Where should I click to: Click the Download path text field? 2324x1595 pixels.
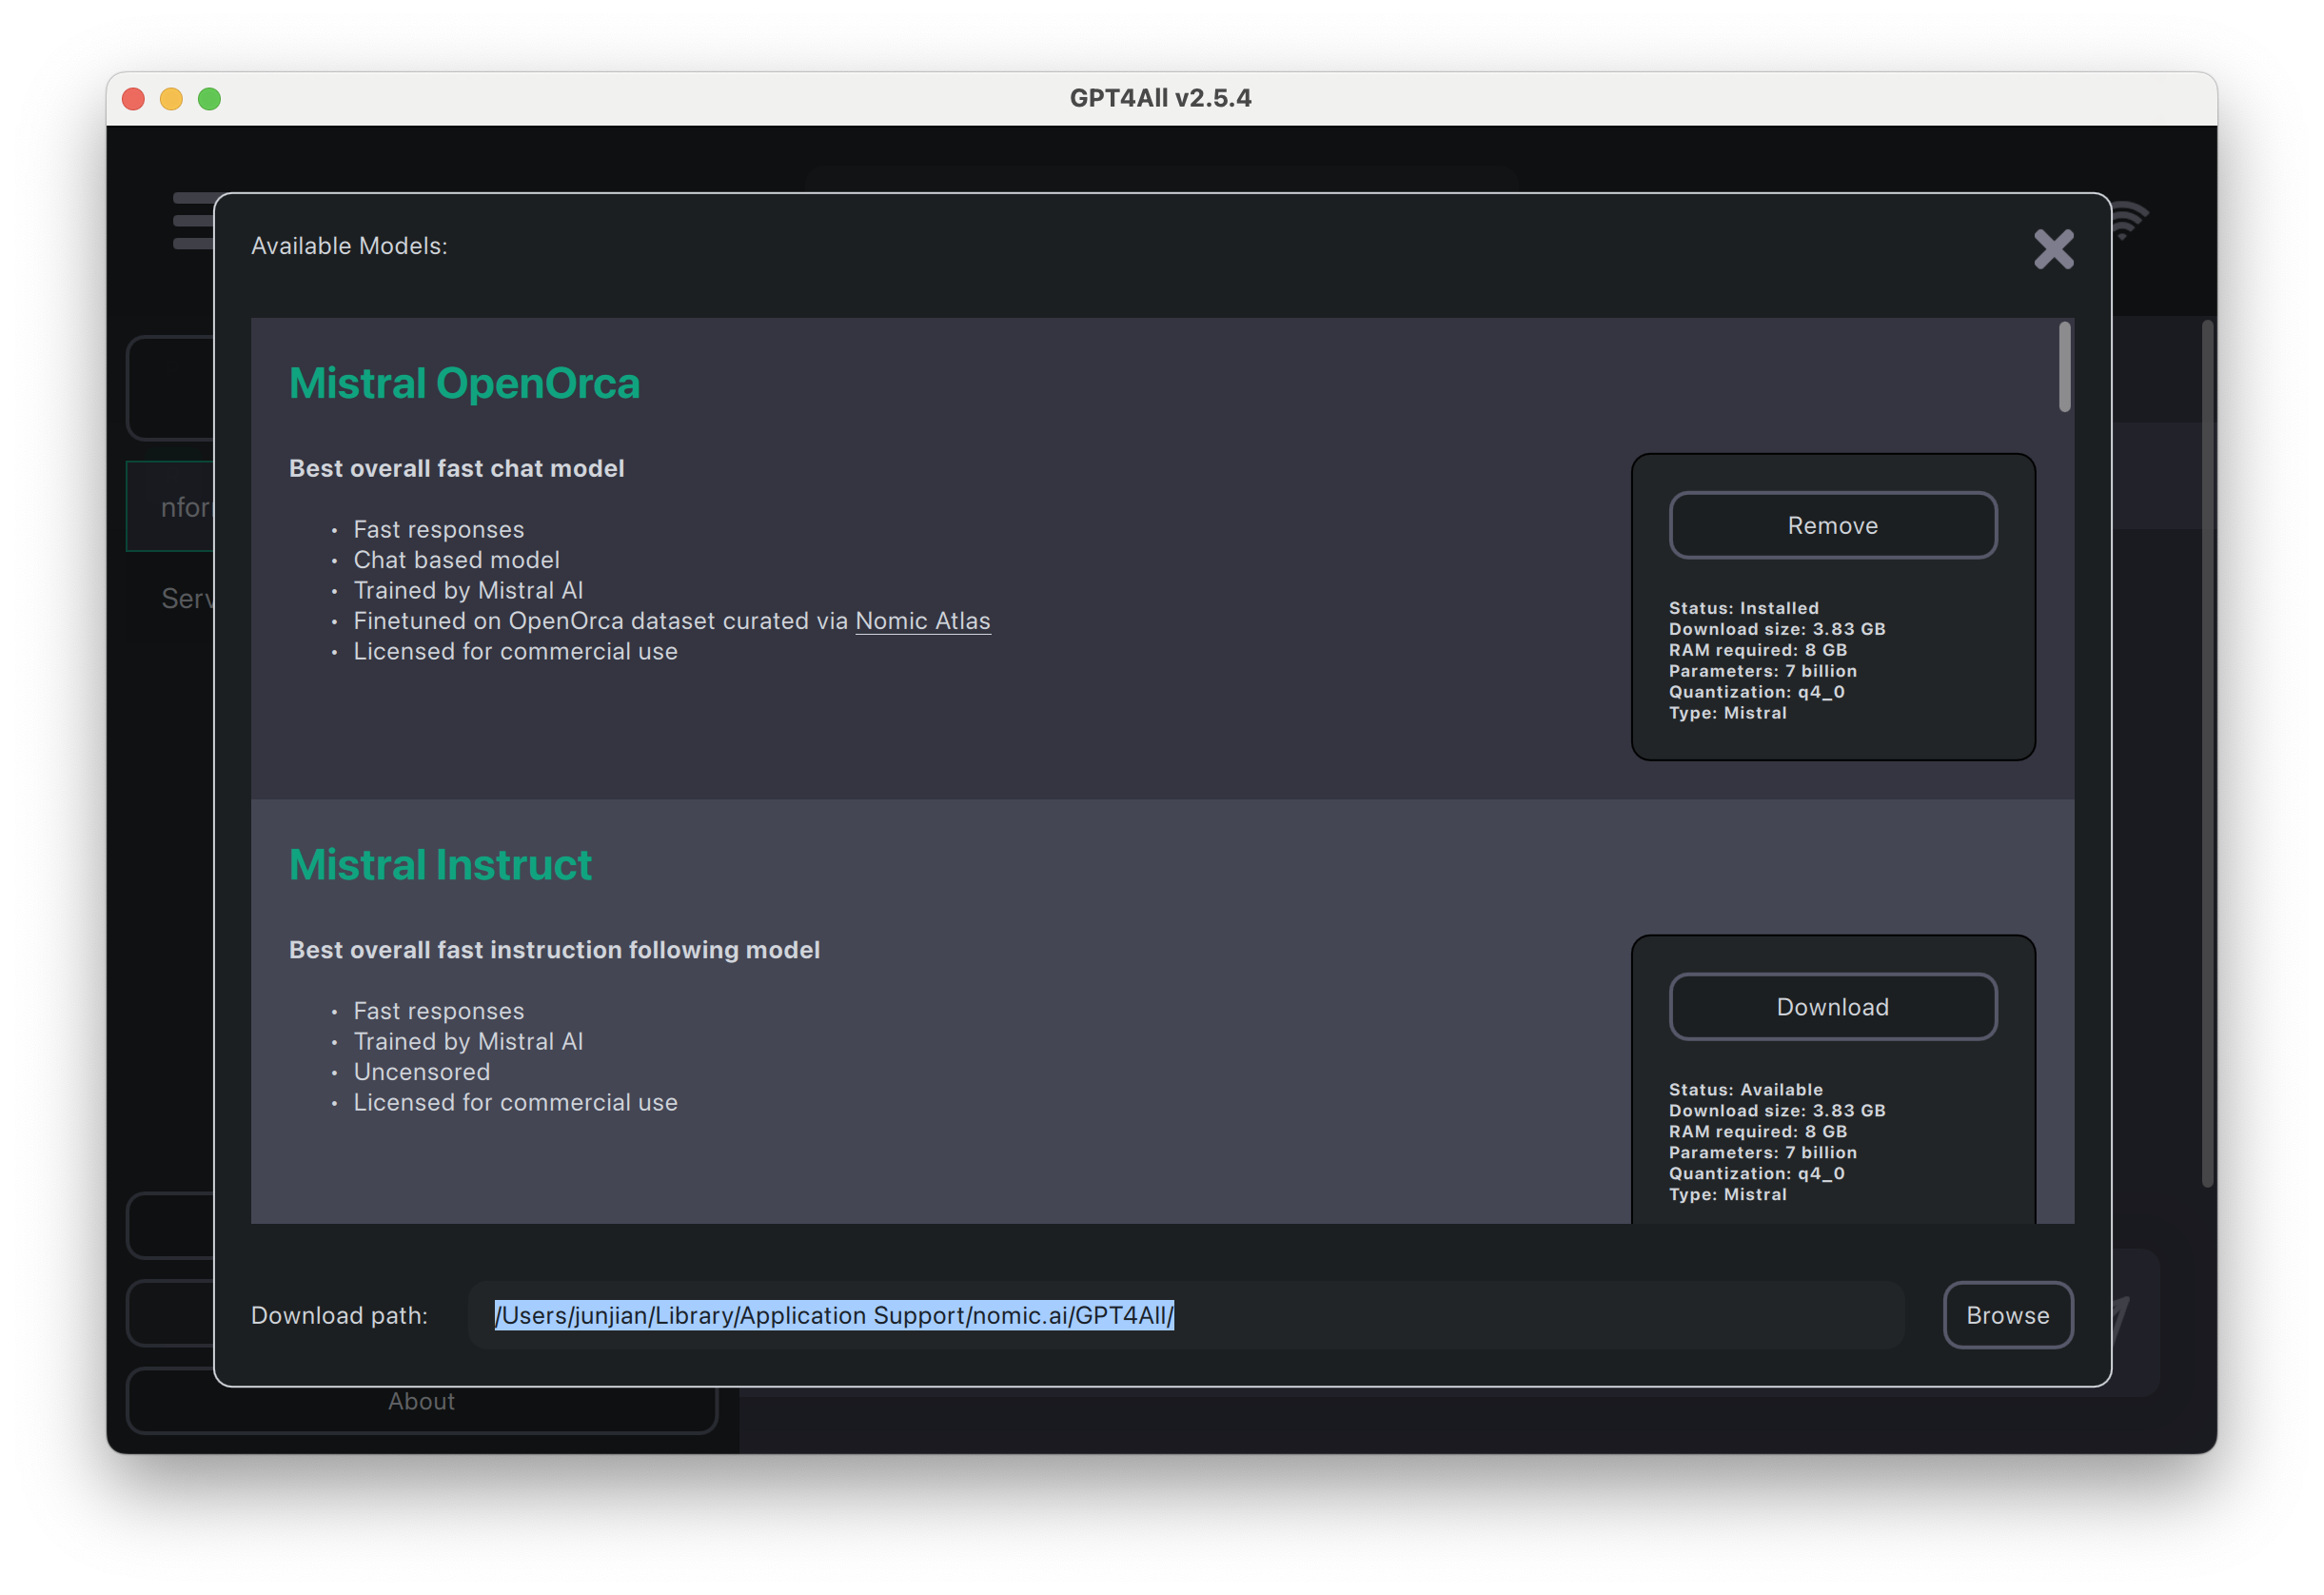coord(1185,1315)
